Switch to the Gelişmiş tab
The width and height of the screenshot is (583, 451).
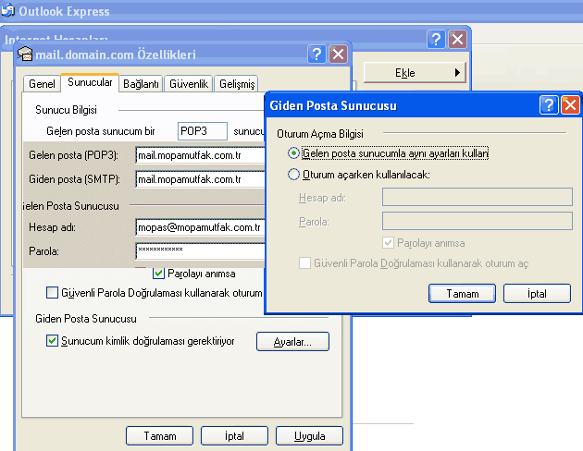[237, 84]
